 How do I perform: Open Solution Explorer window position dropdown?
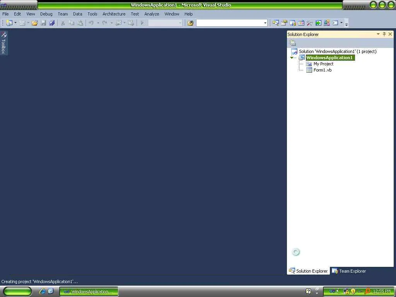tap(378, 34)
